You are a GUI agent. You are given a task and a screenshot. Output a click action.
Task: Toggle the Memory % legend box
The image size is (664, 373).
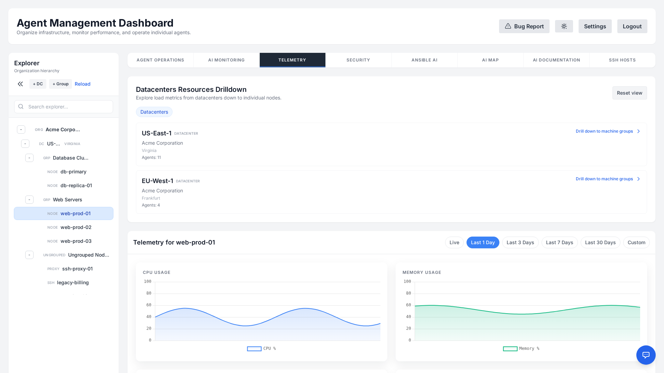[x=510, y=349]
